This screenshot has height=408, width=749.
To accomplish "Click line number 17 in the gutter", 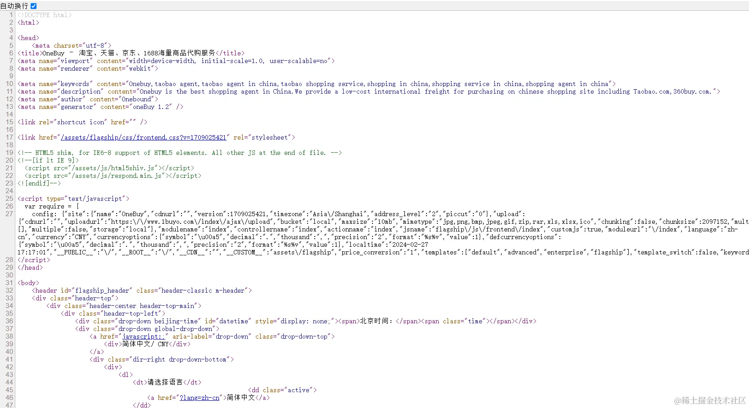I will point(9,137).
